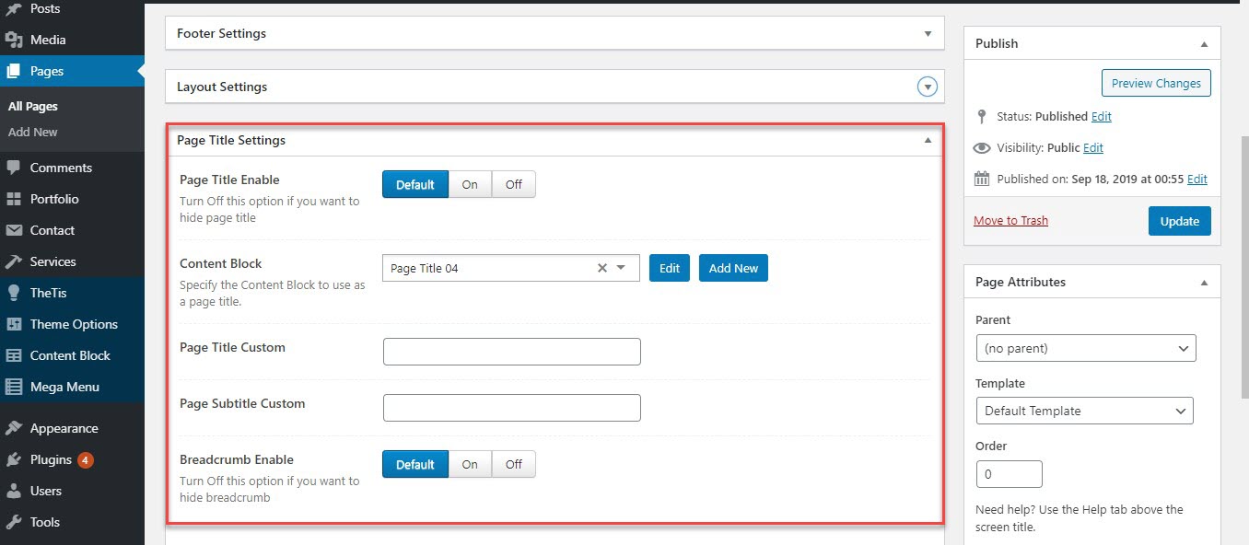Set Breadcrumb Enable to Default
1249x545 pixels.
[415, 464]
